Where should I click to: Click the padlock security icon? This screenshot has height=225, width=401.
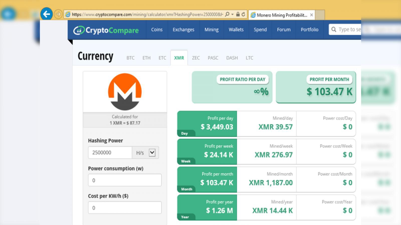tap(238, 14)
